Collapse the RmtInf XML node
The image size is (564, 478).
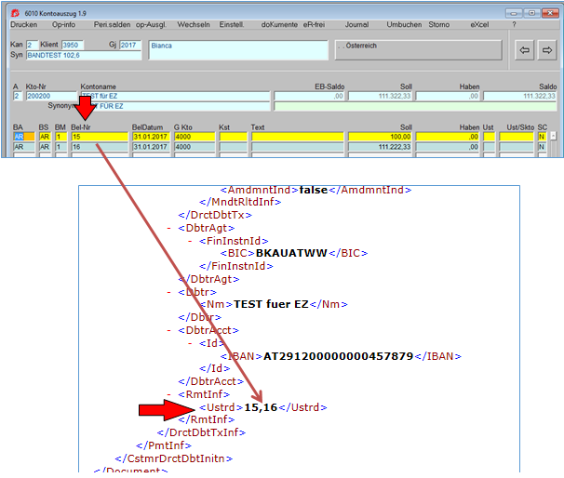168,394
